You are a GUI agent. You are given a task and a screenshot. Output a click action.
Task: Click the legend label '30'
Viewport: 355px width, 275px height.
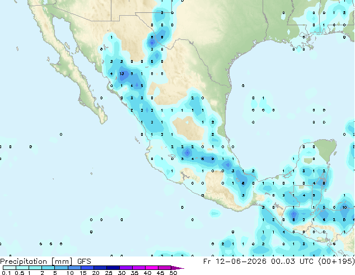coord(122,273)
